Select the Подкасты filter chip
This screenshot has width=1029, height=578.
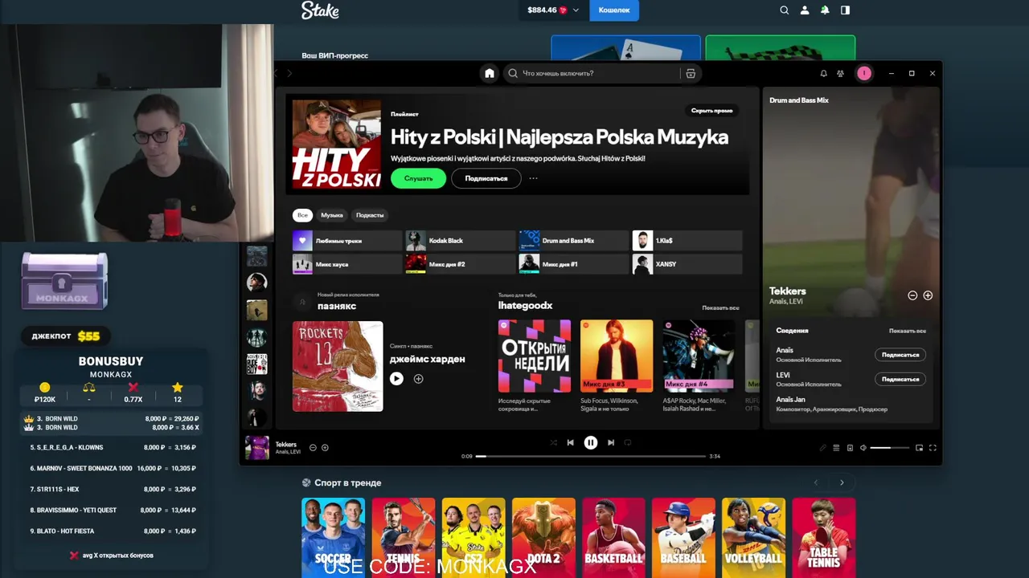tap(370, 215)
